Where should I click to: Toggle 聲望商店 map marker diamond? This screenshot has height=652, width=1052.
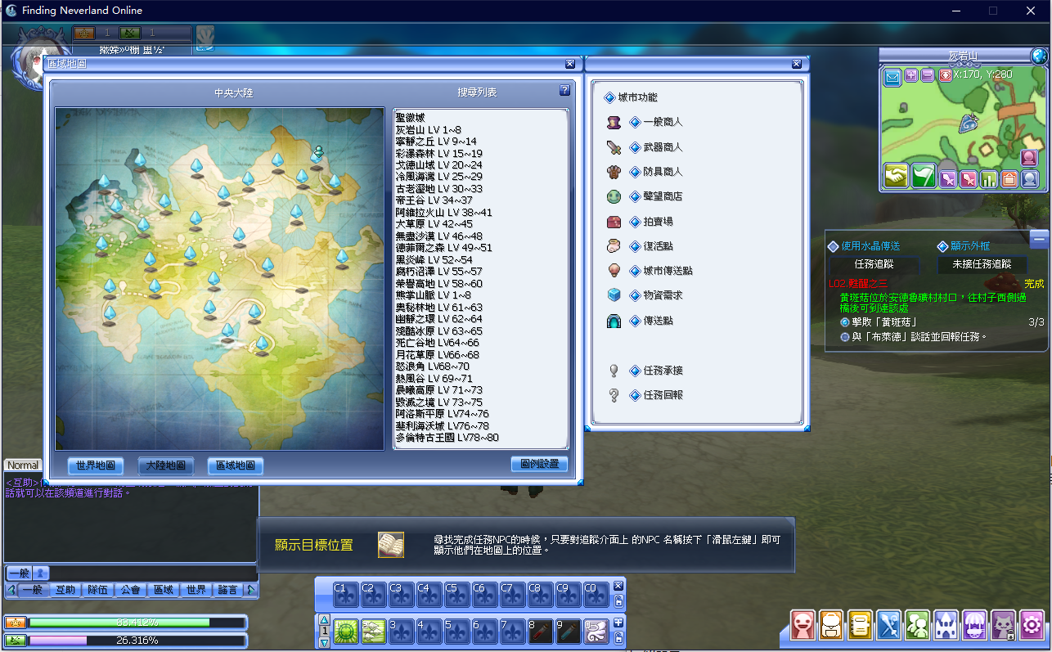(635, 197)
